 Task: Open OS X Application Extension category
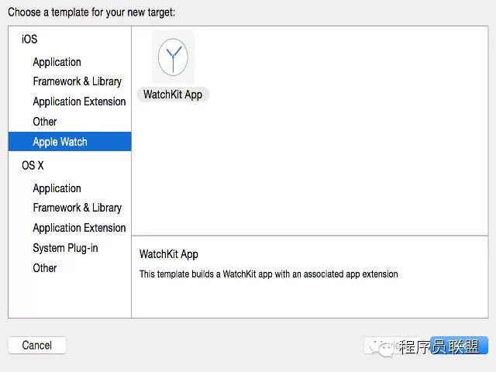79,228
